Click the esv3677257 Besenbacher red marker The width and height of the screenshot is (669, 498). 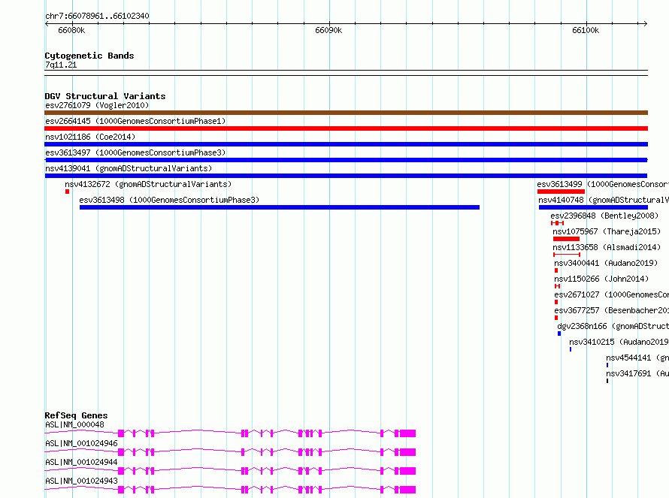(556, 318)
